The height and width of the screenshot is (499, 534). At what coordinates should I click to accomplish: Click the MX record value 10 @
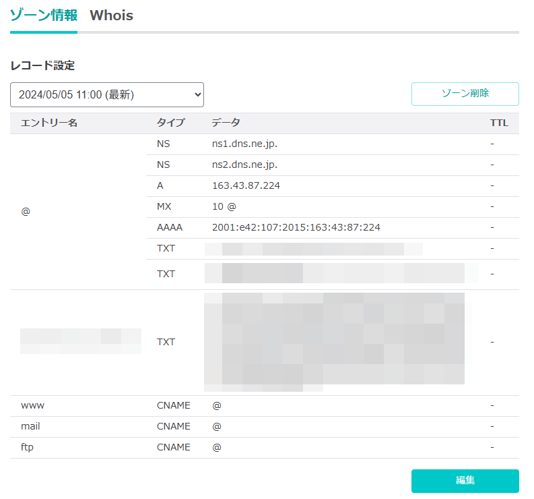224,207
